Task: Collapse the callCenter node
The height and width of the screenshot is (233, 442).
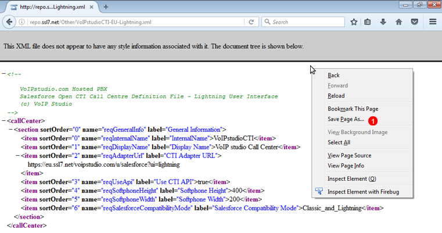Action: (3, 121)
